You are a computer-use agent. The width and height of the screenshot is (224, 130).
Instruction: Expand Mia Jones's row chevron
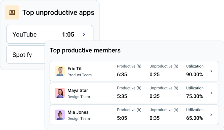(x=211, y=115)
